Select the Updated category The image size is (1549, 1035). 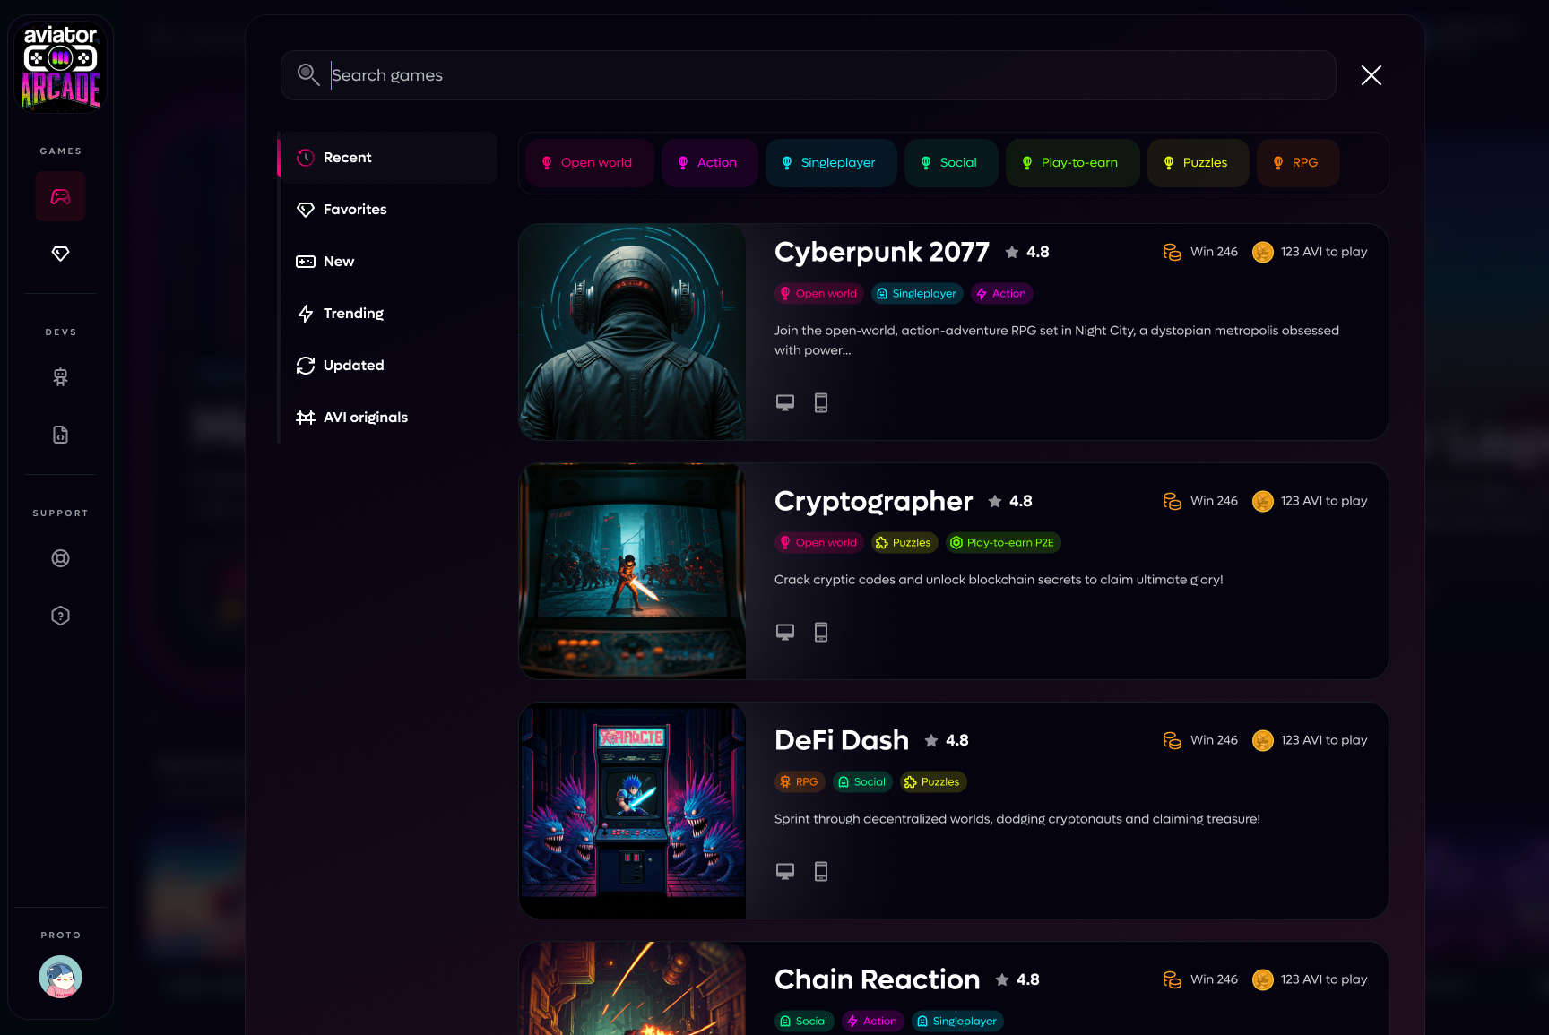(387, 366)
